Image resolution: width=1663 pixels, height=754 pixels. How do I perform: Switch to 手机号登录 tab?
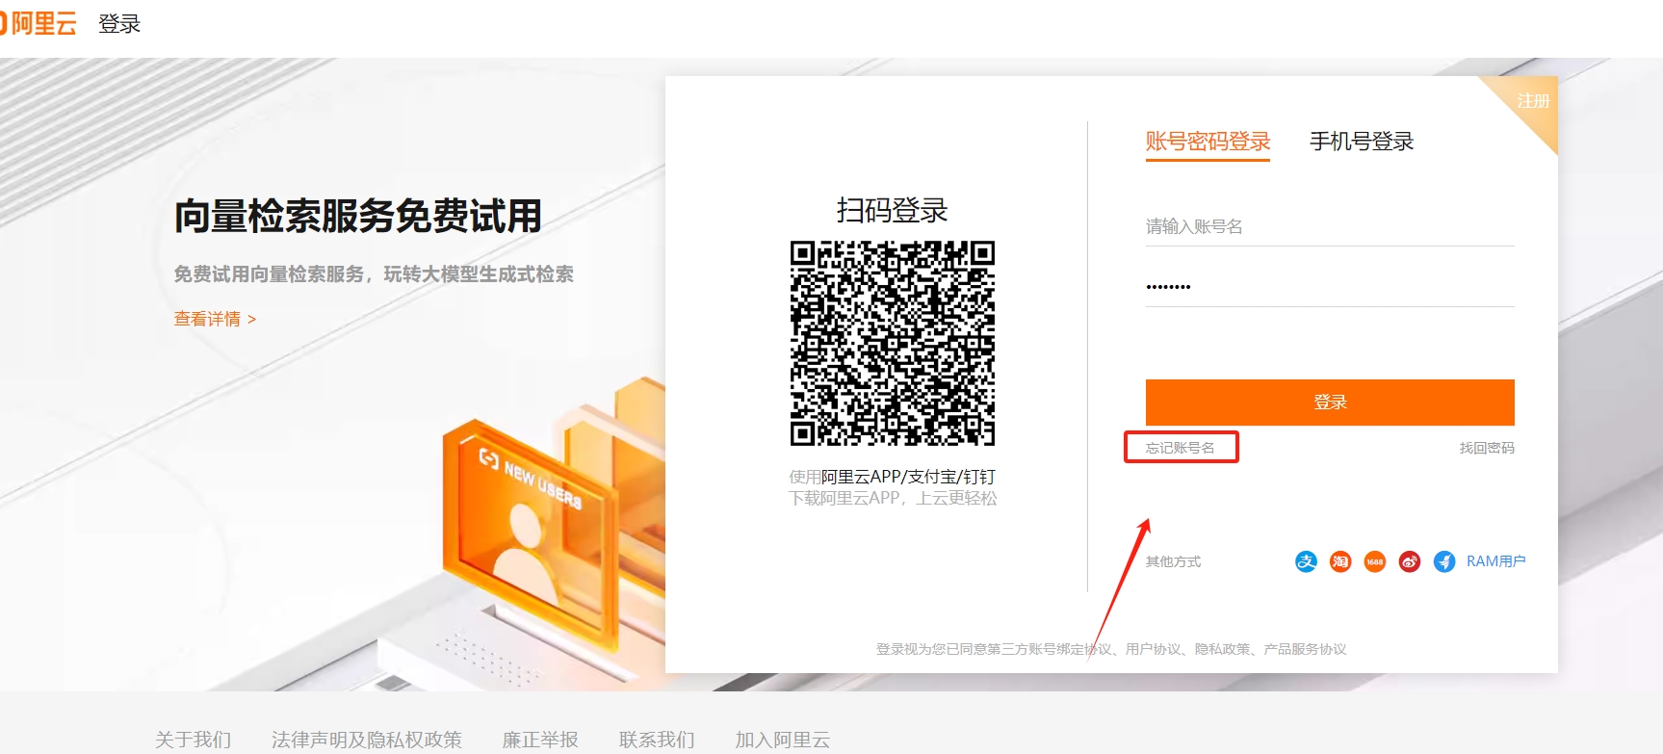(x=1362, y=142)
